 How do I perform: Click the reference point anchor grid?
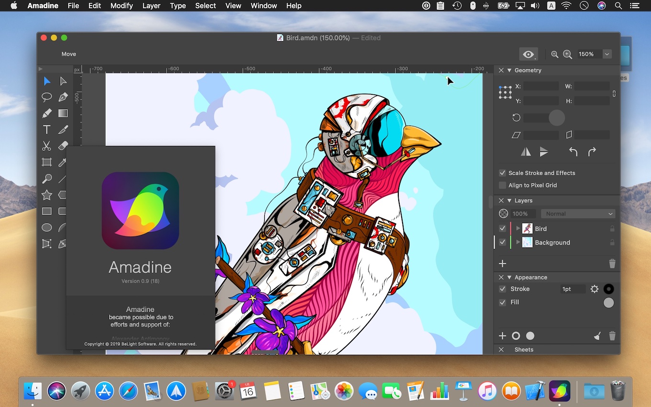(505, 92)
